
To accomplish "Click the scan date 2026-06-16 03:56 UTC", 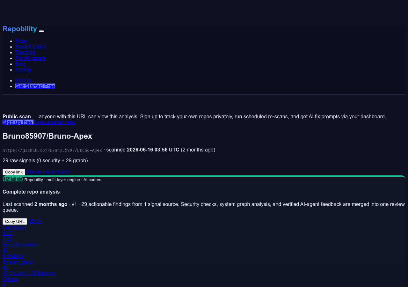I will click(153, 150).
